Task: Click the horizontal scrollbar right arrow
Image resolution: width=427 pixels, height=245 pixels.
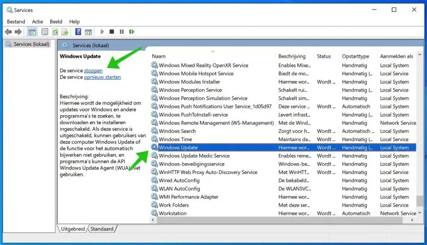Action: coord(412,220)
